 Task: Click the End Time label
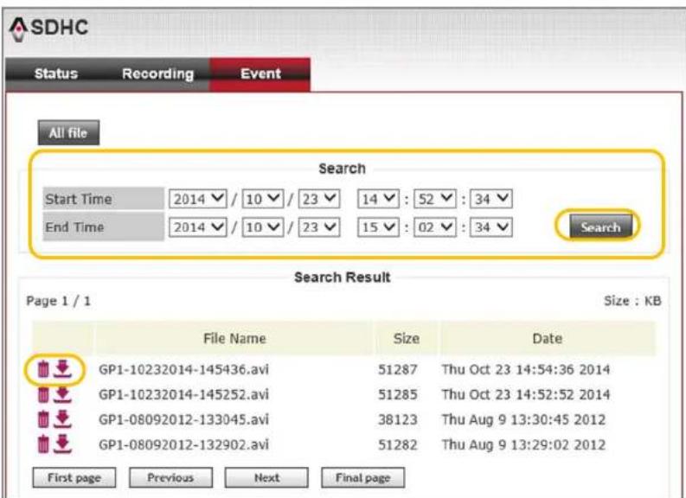click(x=74, y=227)
